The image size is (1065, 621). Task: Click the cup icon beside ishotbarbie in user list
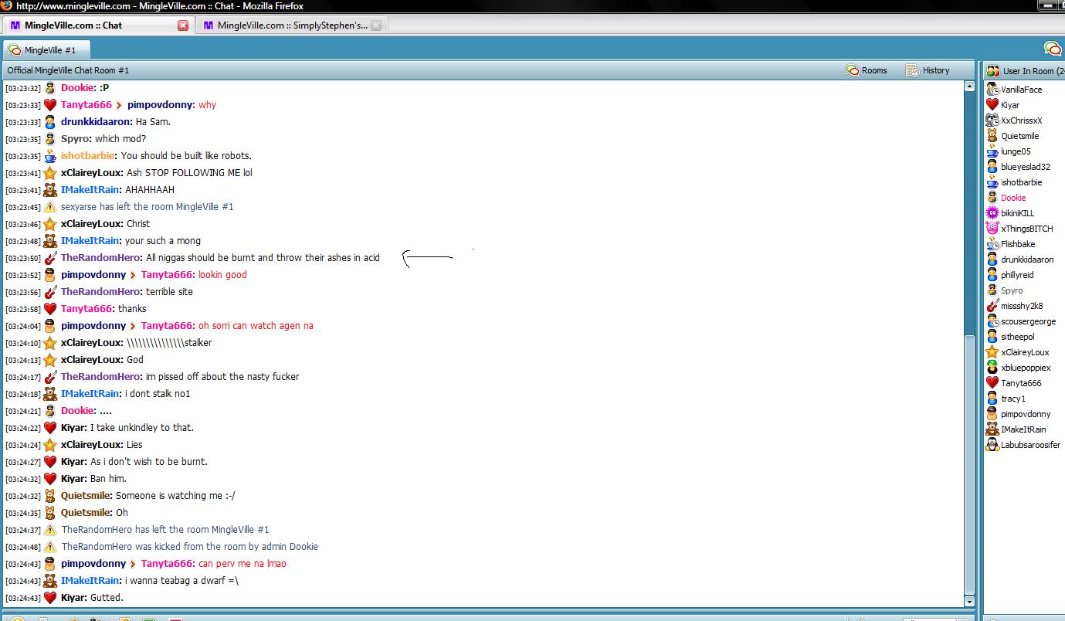tap(992, 182)
